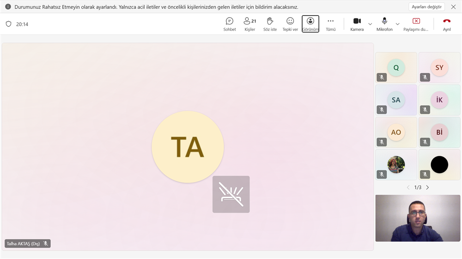
Task: Click the Paylaşımı durdur stop sharing icon
Action: [x=416, y=21]
